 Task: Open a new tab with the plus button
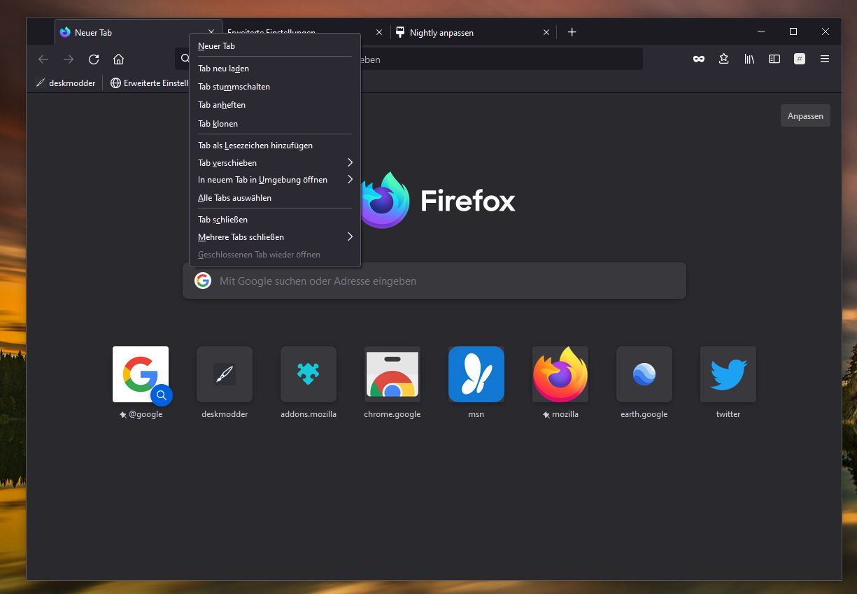(572, 32)
